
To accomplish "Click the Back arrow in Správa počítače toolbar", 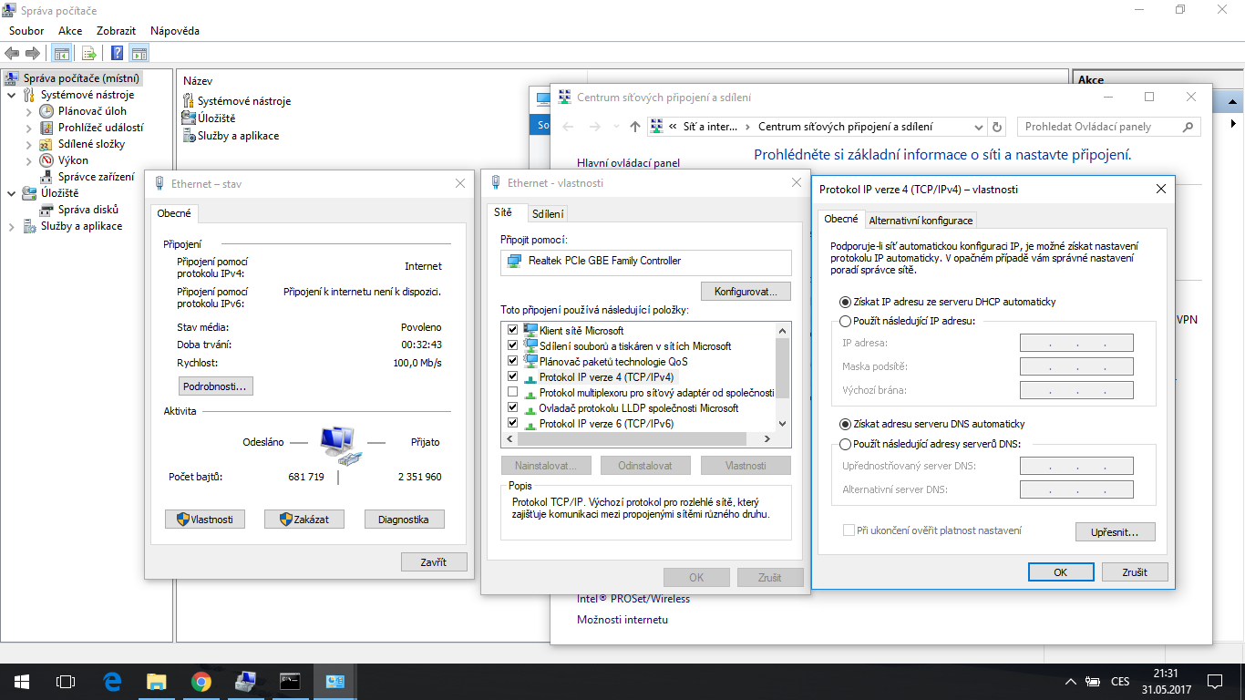I will click(13, 53).
